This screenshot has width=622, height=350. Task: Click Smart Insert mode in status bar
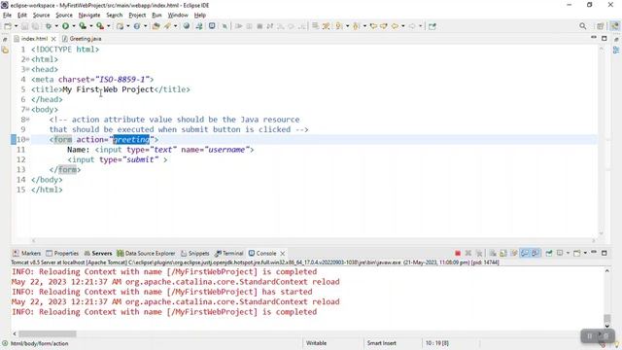[x=381, y=343]
